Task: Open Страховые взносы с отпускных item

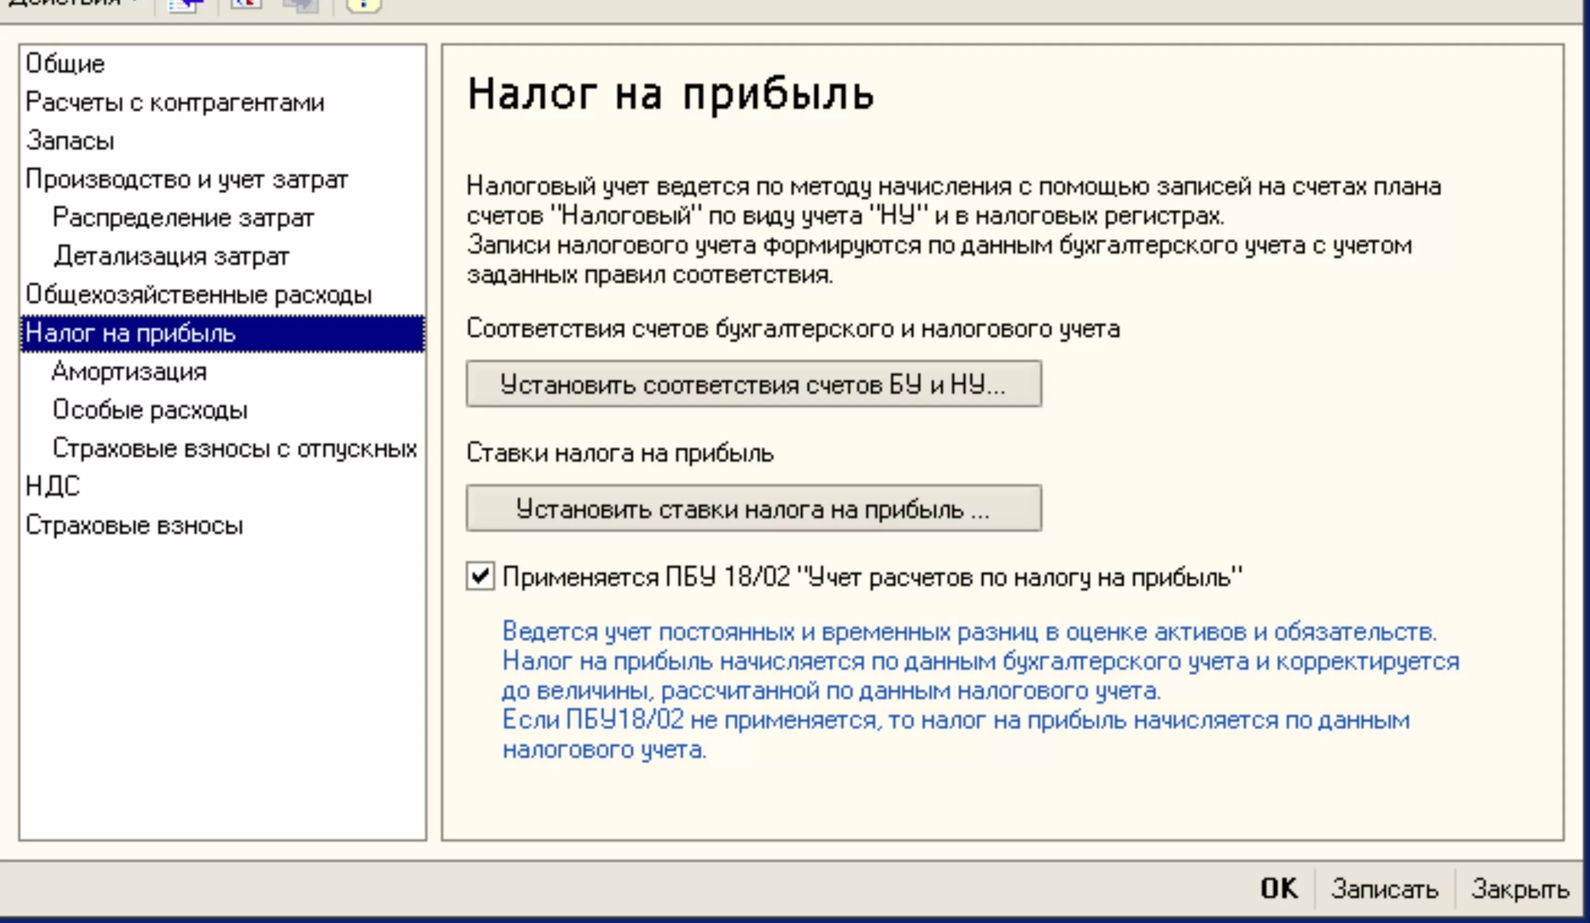Action: click(235, 448)
